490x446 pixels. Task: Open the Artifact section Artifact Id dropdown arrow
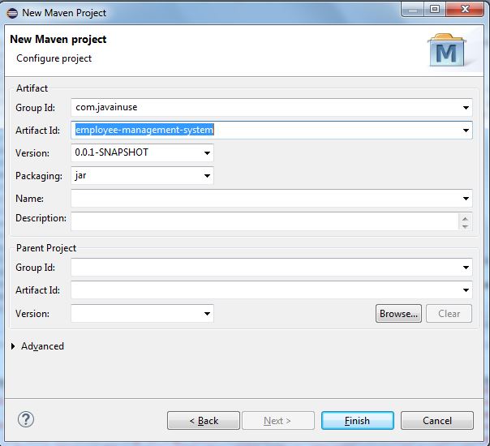pos(466,131)
